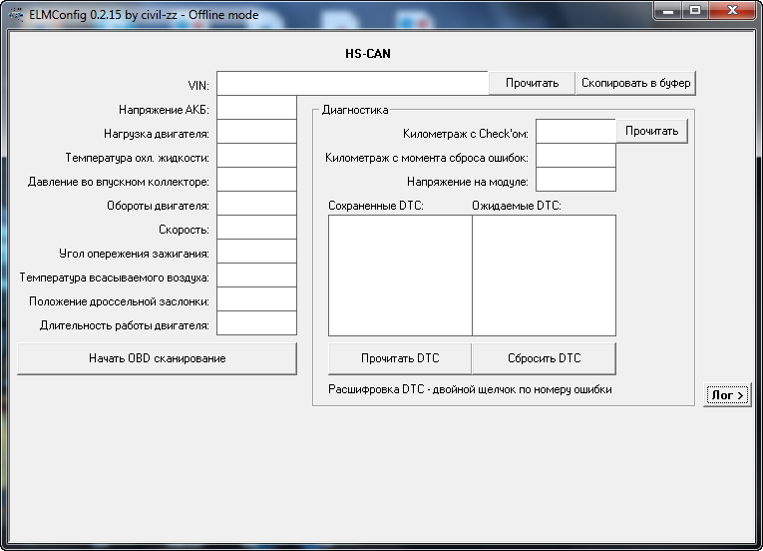Click the Длительность работы двигателя field
Image resolution: width=763 pixels, height=551 pixels.
(x=257, y=323)
